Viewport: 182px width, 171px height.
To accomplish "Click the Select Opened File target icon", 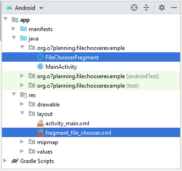I will tap(134, 8).
